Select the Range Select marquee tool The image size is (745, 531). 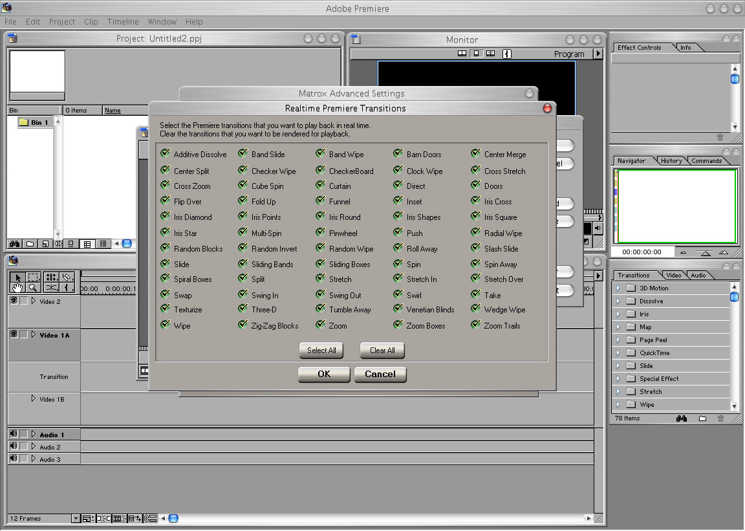pyautogui.click(x=33, y=277)
